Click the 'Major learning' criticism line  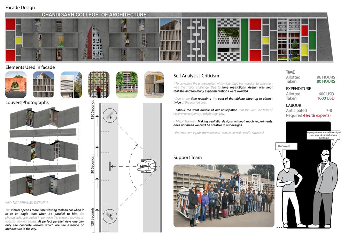tap(223, 123)
